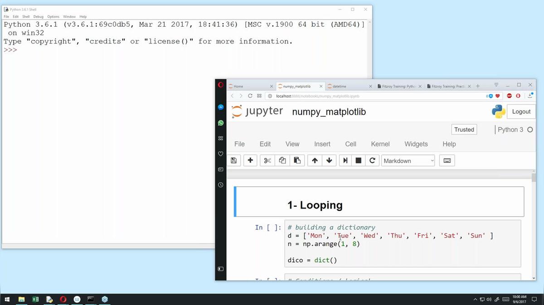Open Jupyter View menu
This screenshot has height=305, width=544.
point(292,144)
